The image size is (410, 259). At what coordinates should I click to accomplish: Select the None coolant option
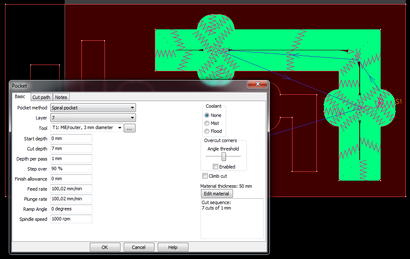pyautogui.click(x=207, y=115)
